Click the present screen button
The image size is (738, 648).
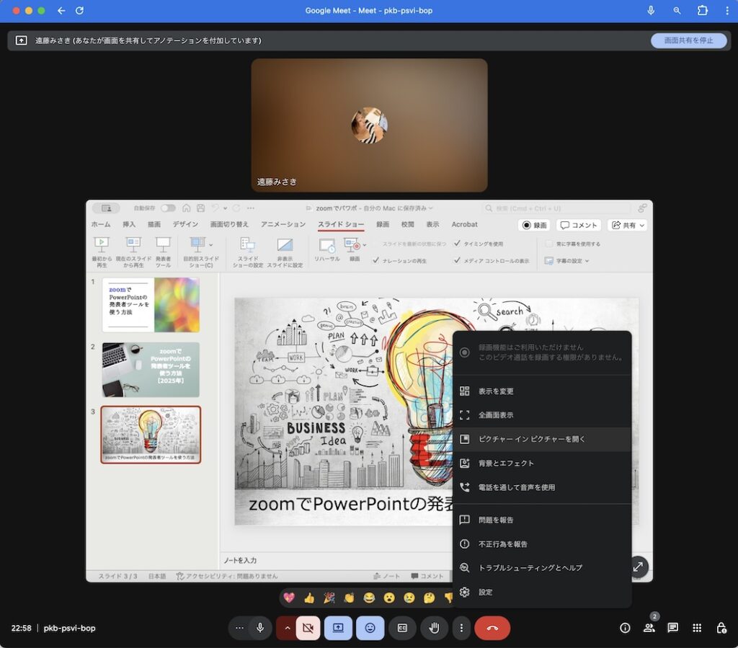pos(338,628)
